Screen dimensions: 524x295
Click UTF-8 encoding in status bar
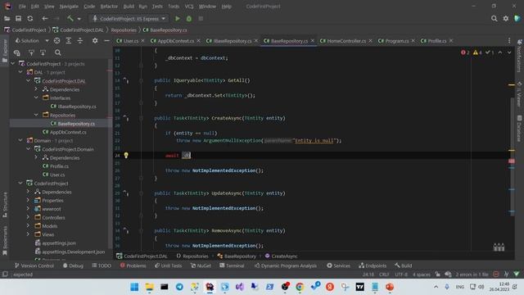point(401,275)
